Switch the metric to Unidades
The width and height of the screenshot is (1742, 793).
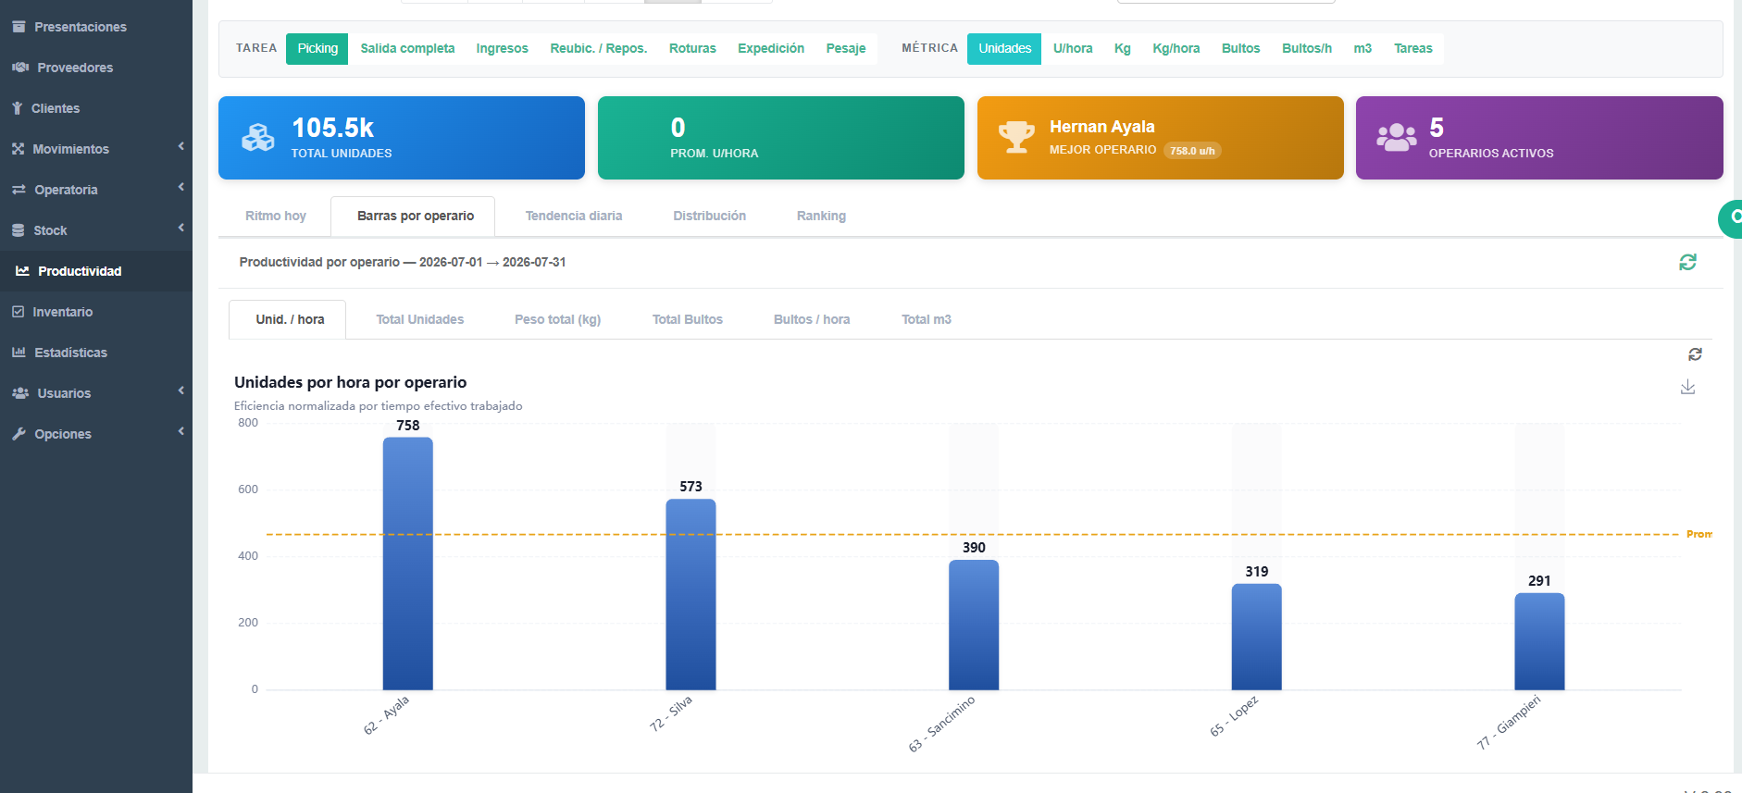1004,49
